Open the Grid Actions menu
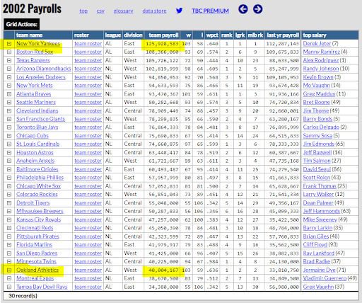The image size is (362, 303). [x=22, y=24]
